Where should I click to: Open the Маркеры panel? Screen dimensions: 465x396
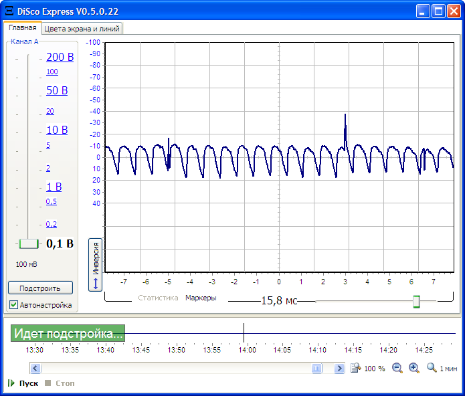point(201,298)
